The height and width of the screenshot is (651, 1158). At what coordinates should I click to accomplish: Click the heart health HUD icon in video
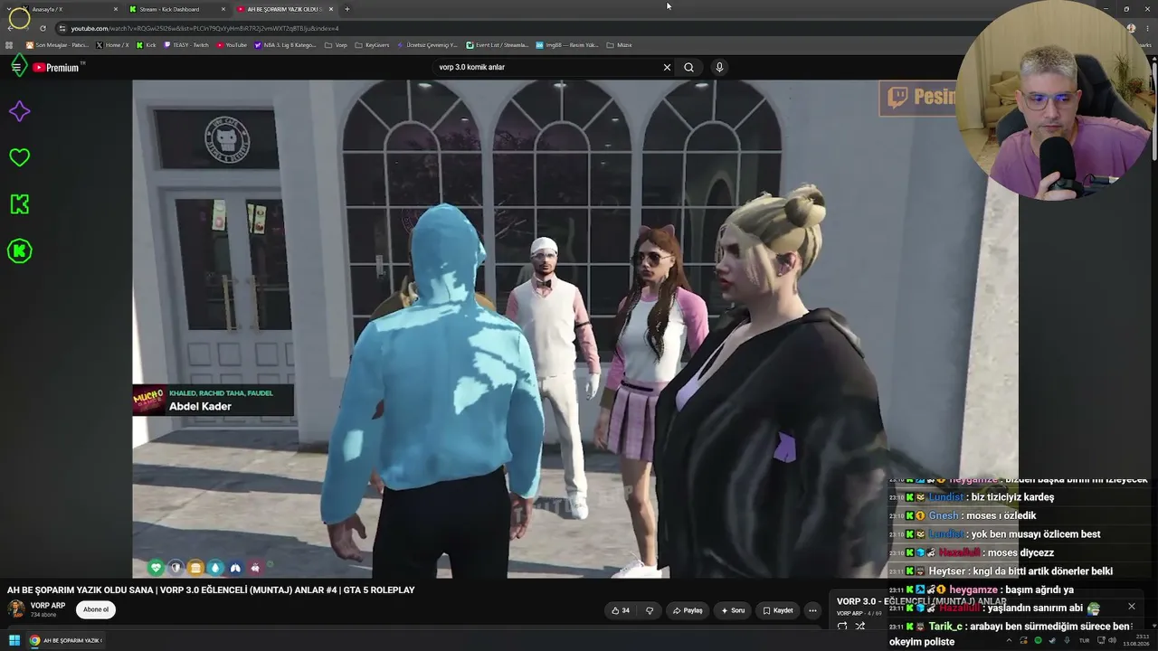[156, 567]
